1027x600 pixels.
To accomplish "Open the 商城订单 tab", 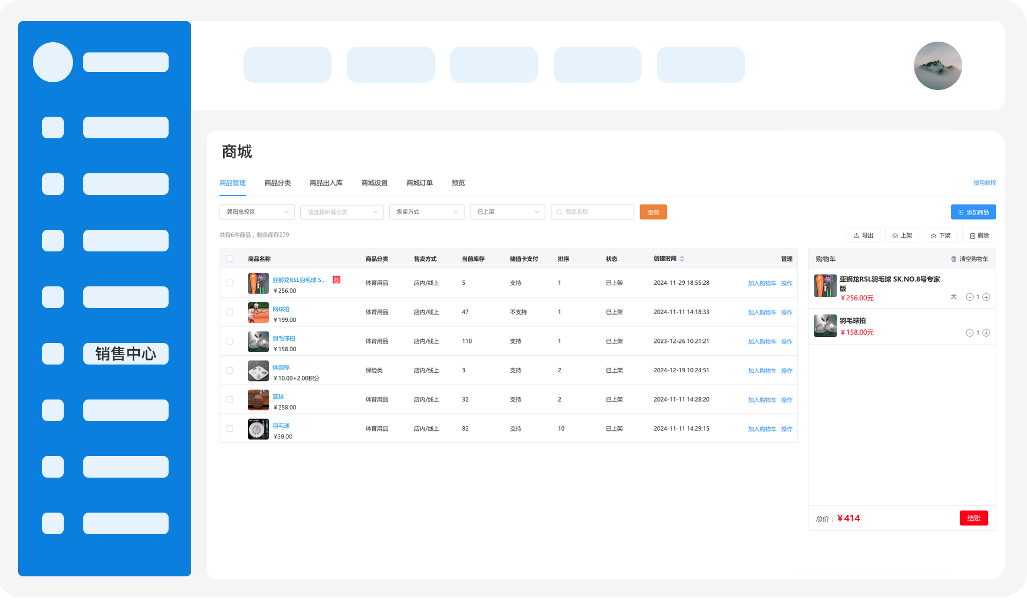I will point(419,183).
